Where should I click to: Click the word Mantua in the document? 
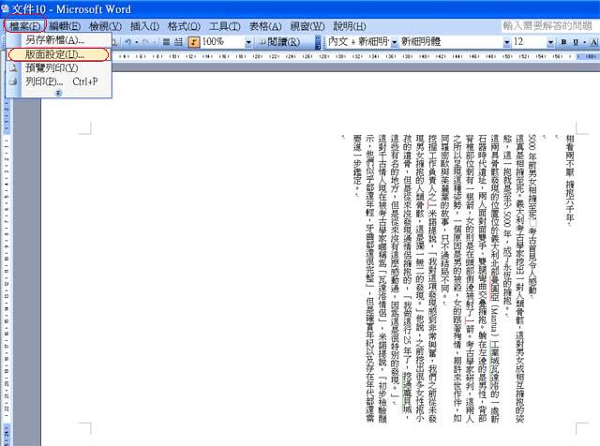point(494,320)
